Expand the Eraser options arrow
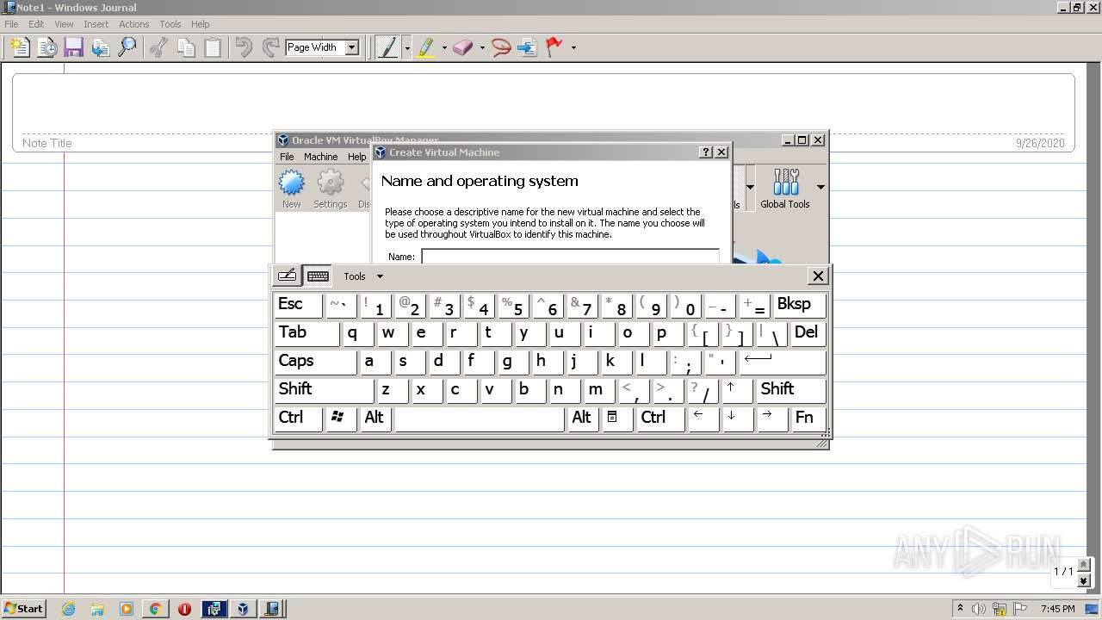Screen dimensions: 1102x620 [482, 48]
